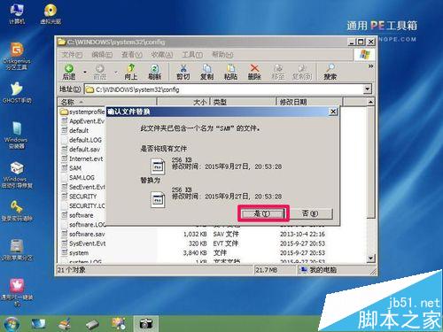Select the SAM file

coord(71,168)
